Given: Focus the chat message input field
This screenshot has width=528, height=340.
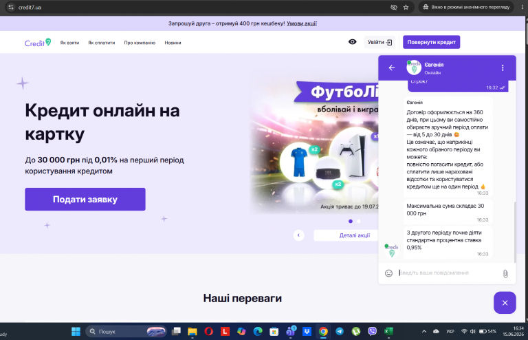Looking at the screenshot, I should (448, 273).
